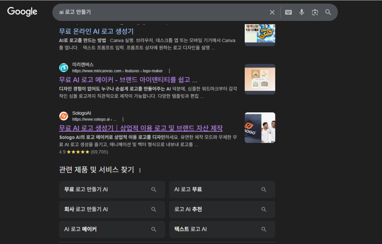Open the on-screen keyboard input tool
This screenshot has height=244, width=382.
288,12
